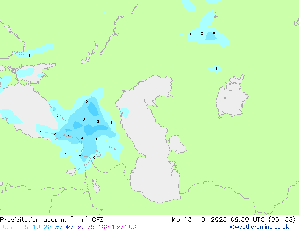Click the 40 value in the color legend
Screen dimensions: 299x231
tap(69, 227)
